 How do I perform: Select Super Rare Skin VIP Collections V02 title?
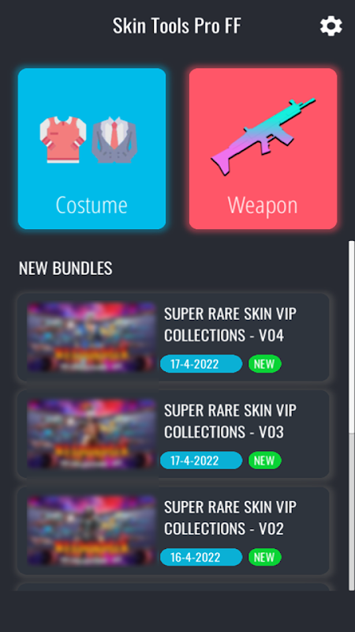click(230, 518)
